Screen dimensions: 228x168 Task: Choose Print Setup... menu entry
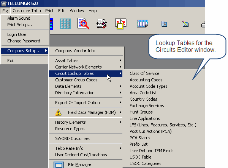pos(25,25)
